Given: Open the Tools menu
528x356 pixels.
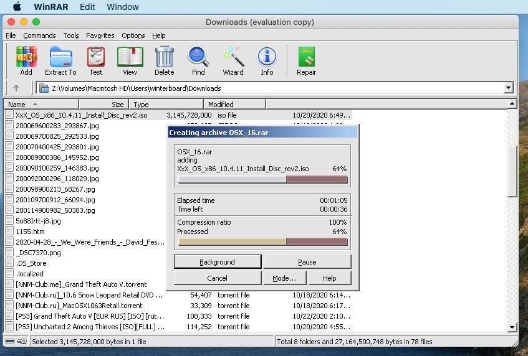Looking at the screenshot, I should pos(71,35).
